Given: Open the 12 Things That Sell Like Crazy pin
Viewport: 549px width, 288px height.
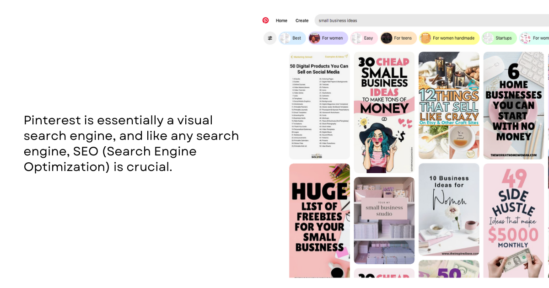Looking at the screenshot, I should (449, 105).
